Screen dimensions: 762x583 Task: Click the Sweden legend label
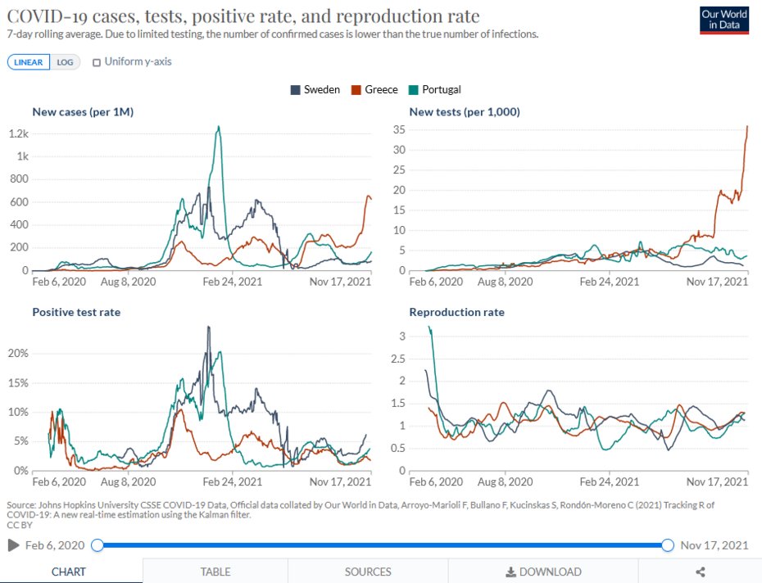pos(321,89)
